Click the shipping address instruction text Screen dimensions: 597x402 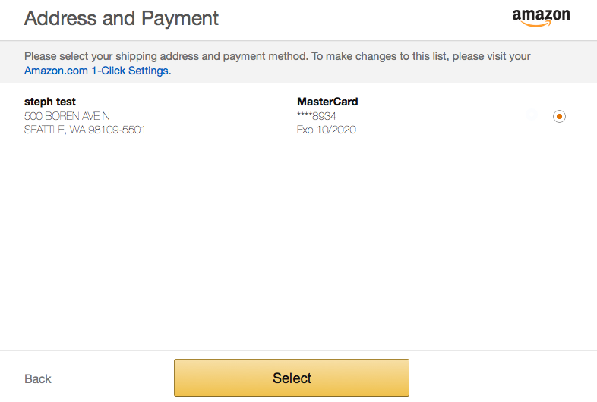point(277,56)
